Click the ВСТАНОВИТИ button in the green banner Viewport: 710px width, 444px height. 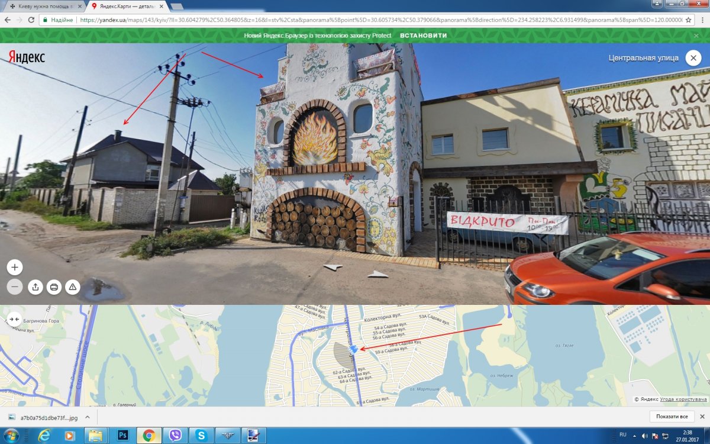click(424, 36)
